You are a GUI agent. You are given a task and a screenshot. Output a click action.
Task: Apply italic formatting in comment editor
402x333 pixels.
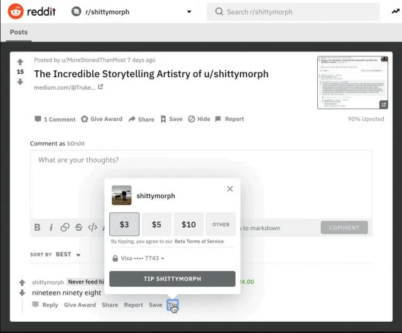(51, 228)
